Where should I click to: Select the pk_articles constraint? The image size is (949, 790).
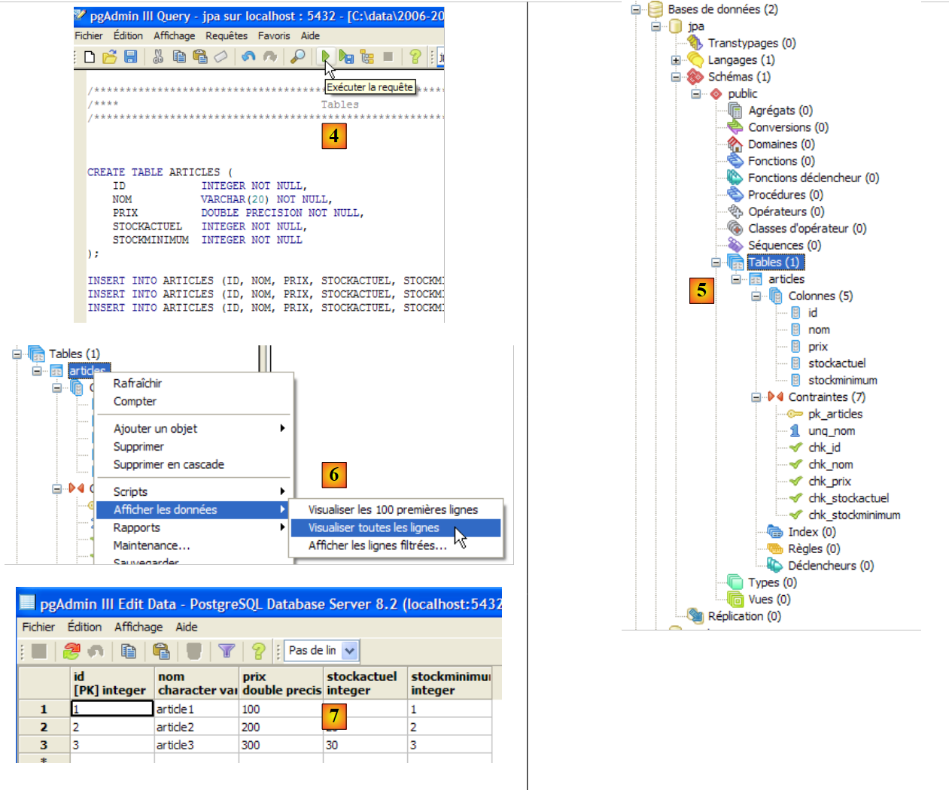click(x=835, y=414)
